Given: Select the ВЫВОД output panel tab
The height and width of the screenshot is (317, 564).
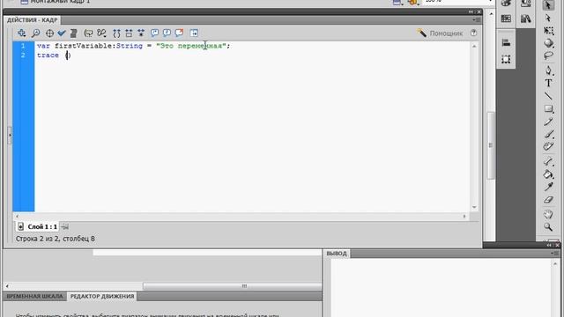Looking at the screenshot, I should [337, 254].
